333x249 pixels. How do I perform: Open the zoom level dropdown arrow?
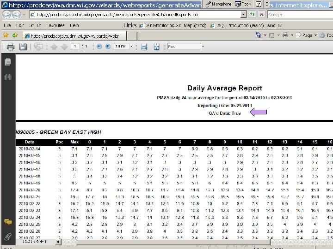click(131, 47)
